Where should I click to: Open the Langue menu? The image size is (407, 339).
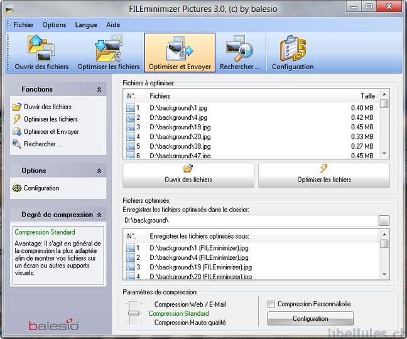tap(86, 25)
